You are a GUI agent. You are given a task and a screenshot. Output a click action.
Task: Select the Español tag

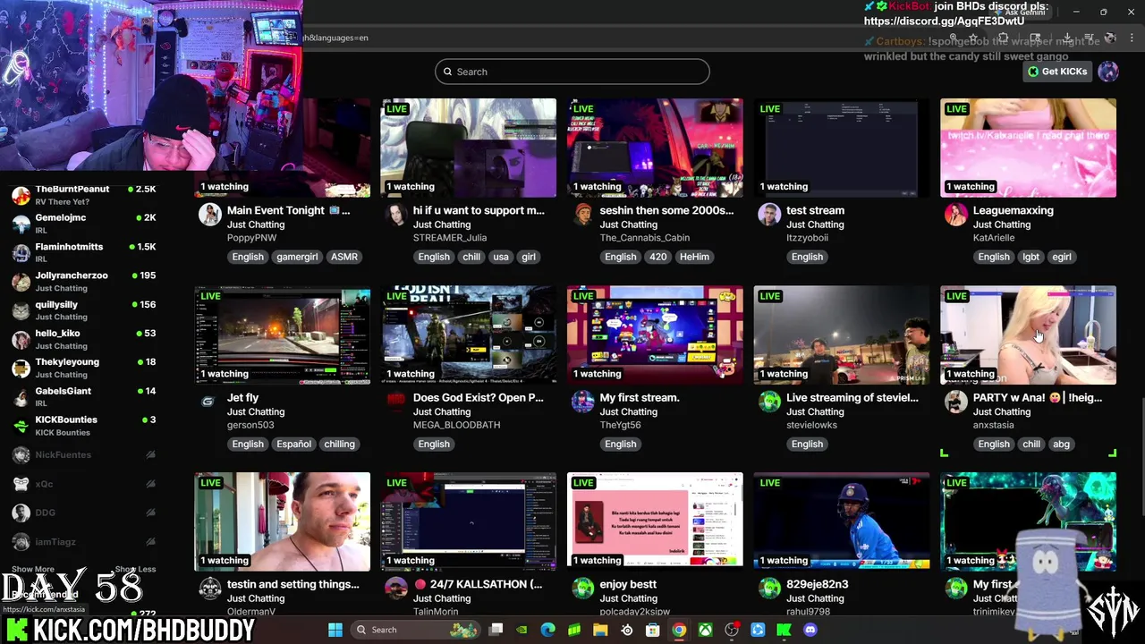coord(293,444)
